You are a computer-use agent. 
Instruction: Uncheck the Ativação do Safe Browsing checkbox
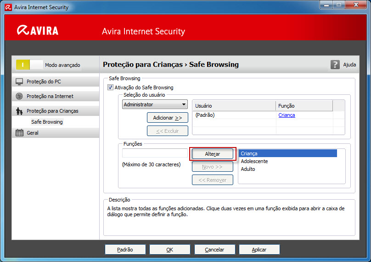(110, 87)
